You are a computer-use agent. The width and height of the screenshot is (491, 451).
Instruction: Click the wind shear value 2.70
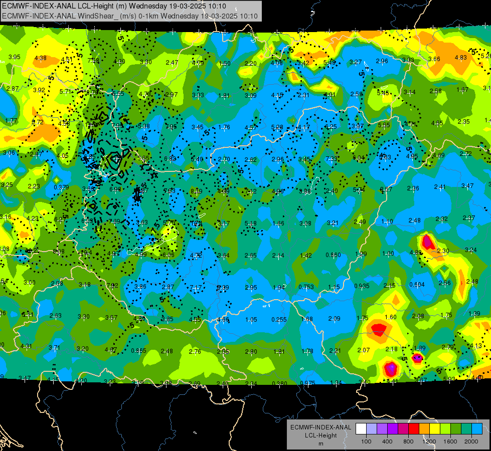pos(224,159)
